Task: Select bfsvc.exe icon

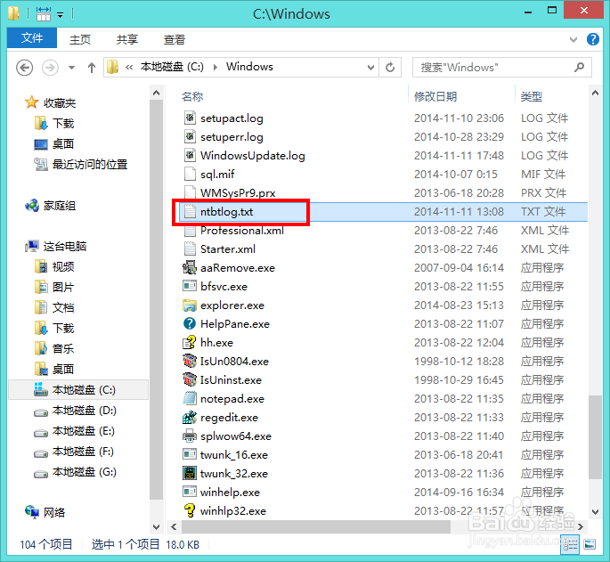Action: pyautogui.click(x=190, y=287)
